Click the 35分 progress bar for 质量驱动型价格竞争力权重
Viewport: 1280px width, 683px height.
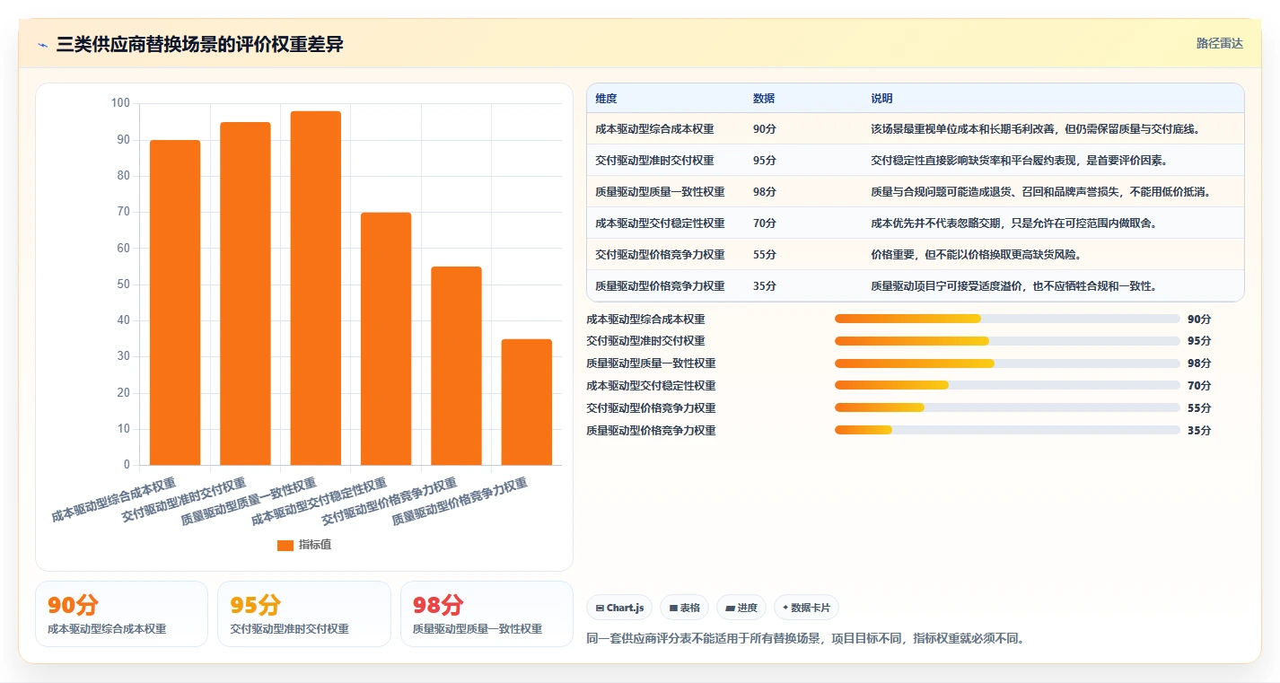coord(1007,430)
